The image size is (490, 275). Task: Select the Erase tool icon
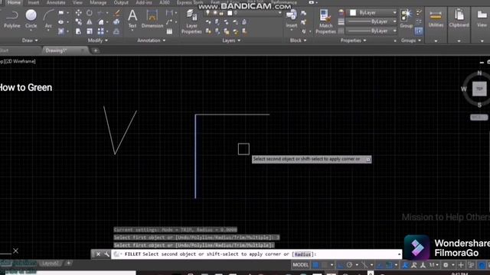pos(116,13)
